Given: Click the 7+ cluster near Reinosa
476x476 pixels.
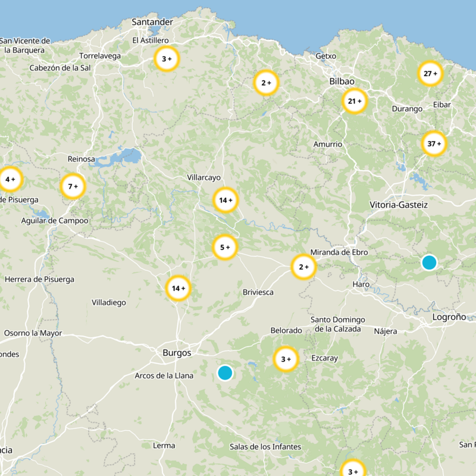Looking at the screenshot, I should pyautogui.click(x=72, y=186).
